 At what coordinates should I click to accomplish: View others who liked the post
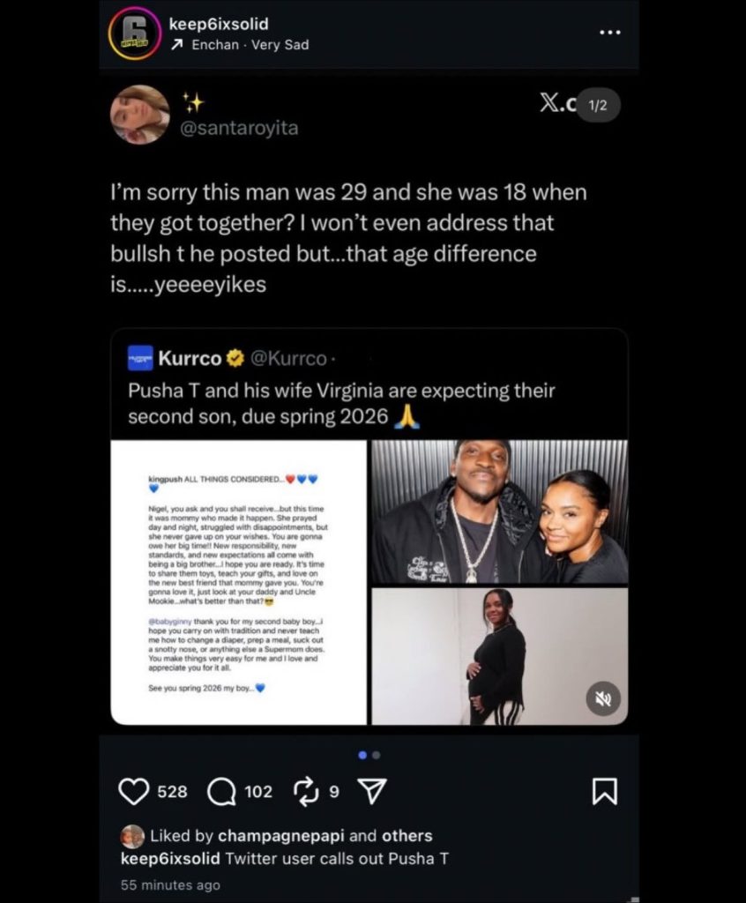pos(407,836)
